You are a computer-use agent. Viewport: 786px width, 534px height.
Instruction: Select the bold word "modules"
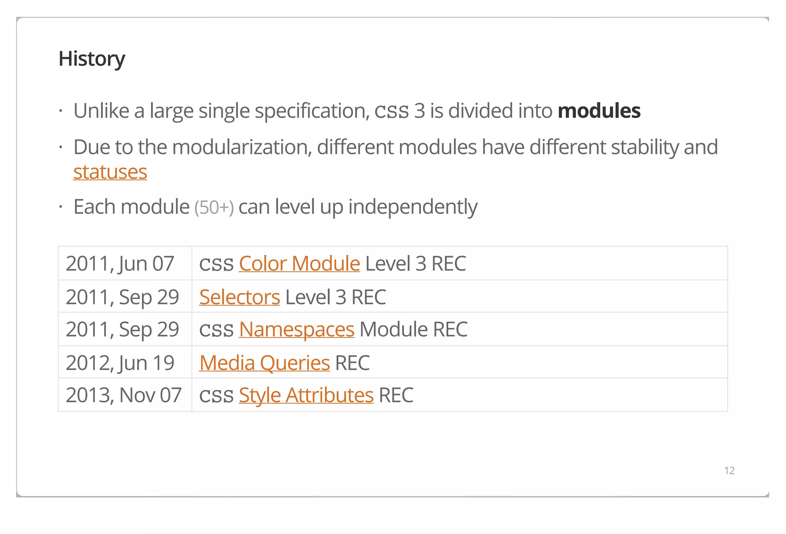pos(599,111)
